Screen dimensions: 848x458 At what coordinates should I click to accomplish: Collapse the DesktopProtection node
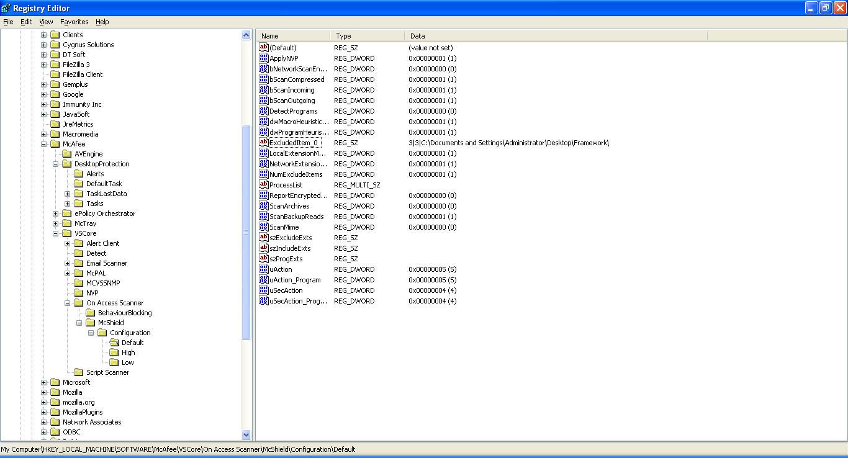(56, 164)
